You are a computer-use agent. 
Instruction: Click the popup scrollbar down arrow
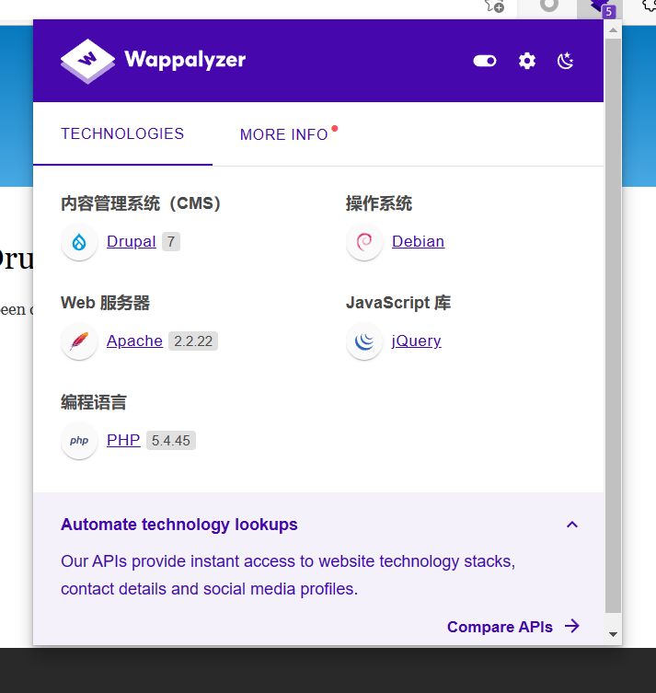pyautogui.click(x=613, y=635)
